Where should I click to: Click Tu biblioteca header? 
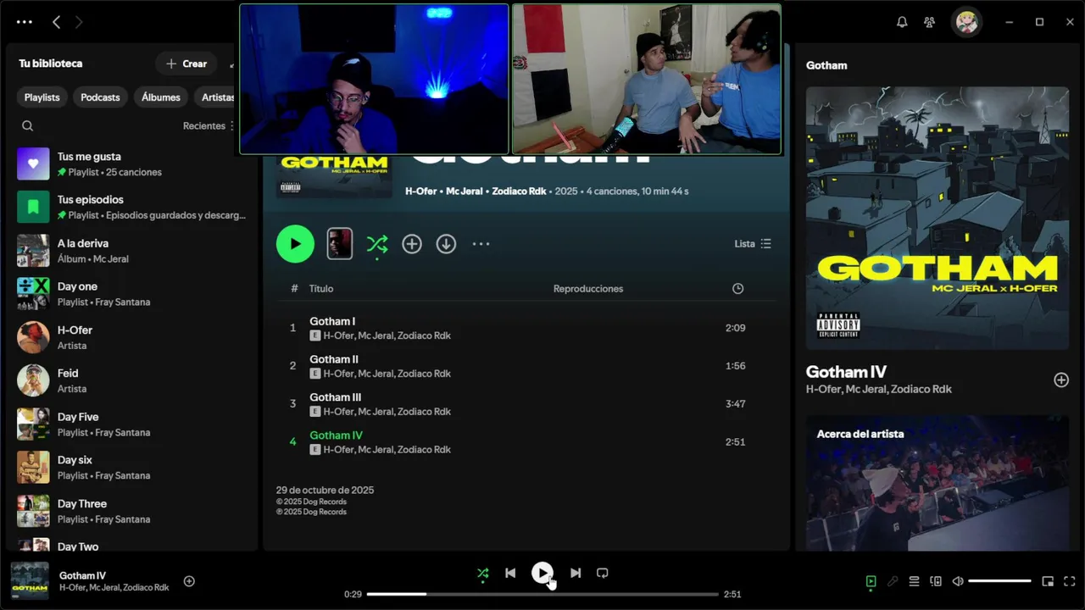51,64
